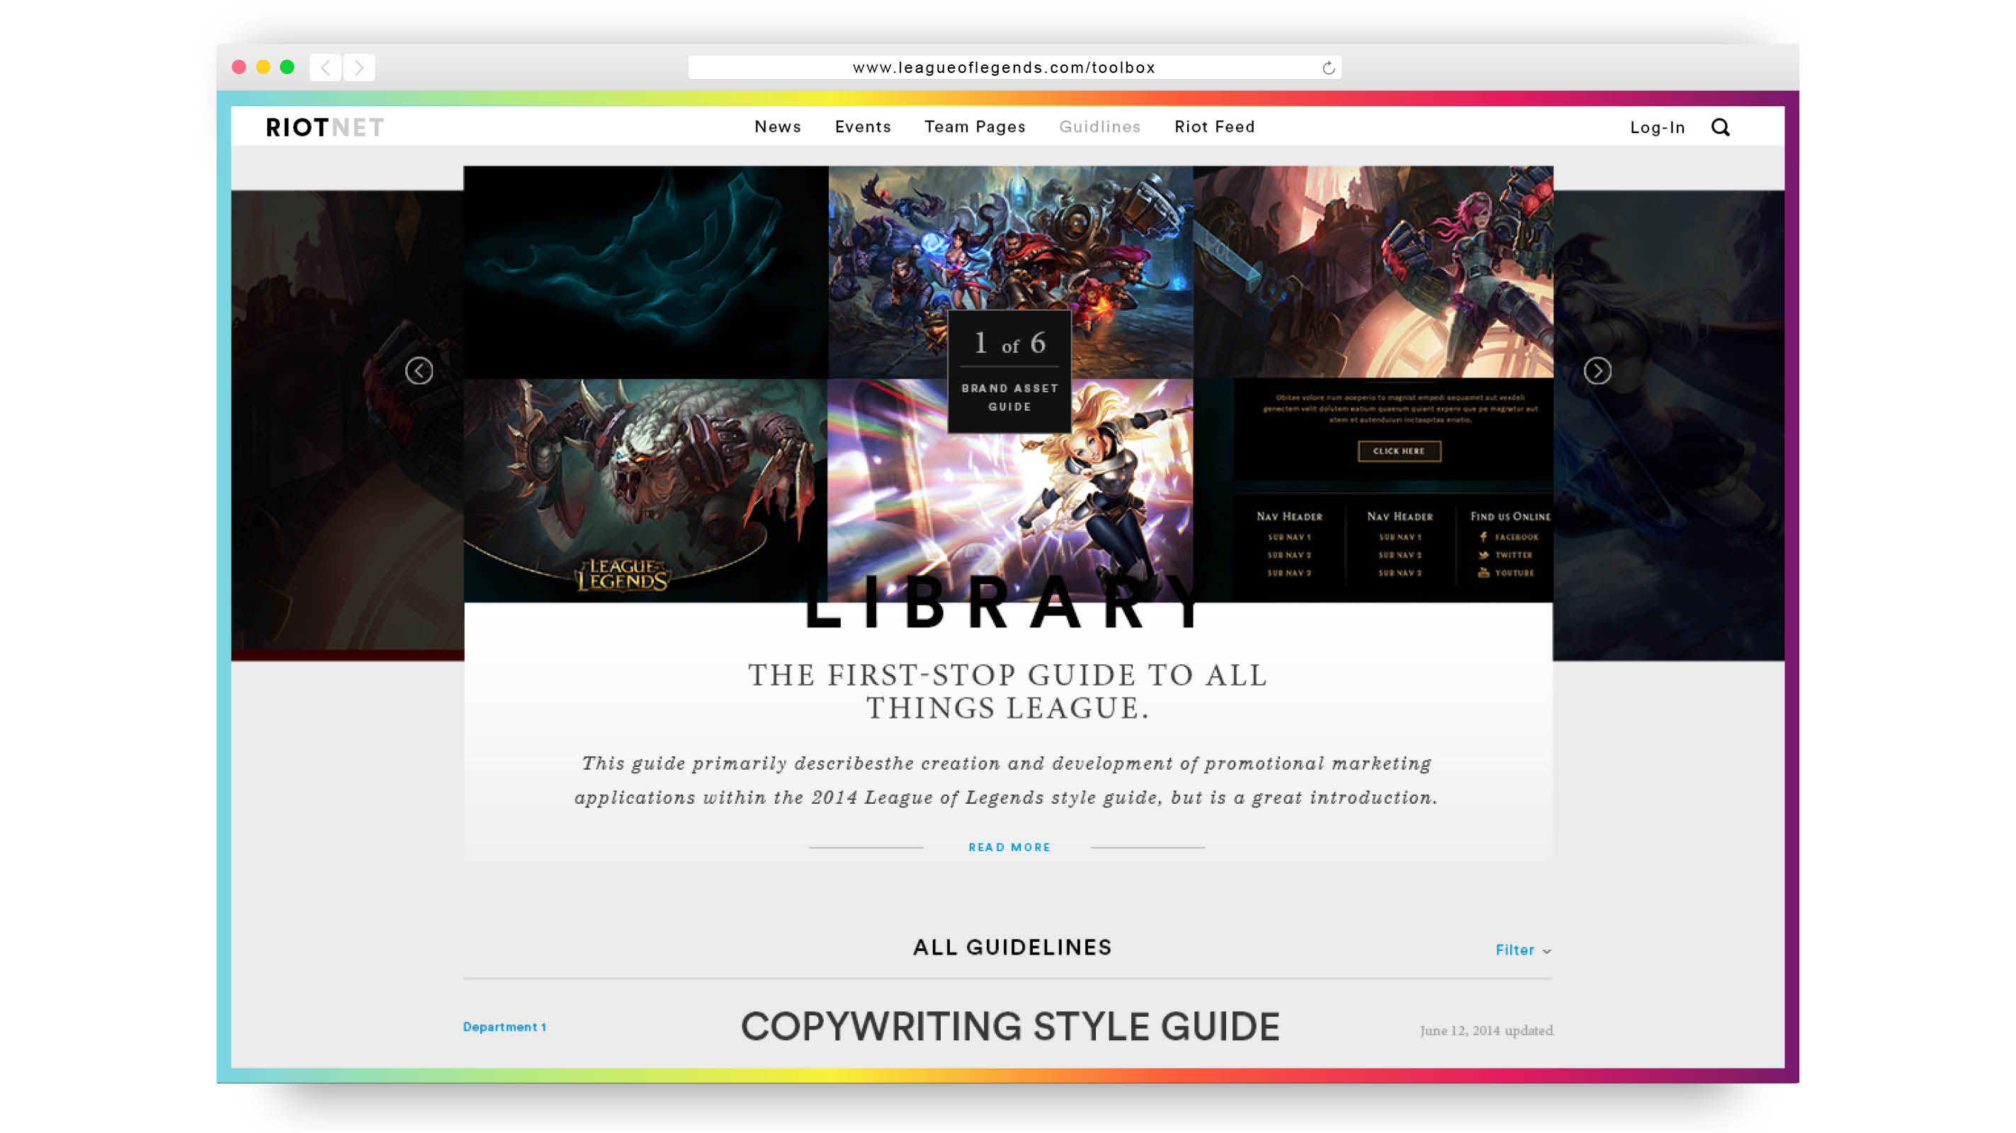Click the READ MORE link
Image resolution: width=2016 pixels, height=1133 pixels.
(1009, 847)
